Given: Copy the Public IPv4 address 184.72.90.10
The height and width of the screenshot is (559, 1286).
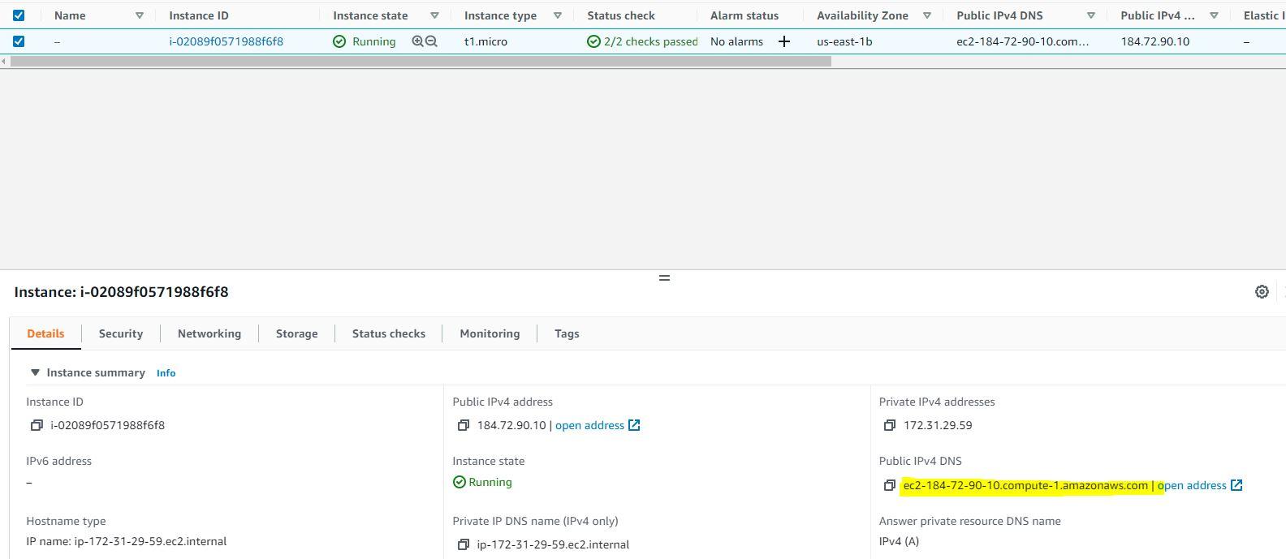Looking at the screenshot, I should point(463,425).
